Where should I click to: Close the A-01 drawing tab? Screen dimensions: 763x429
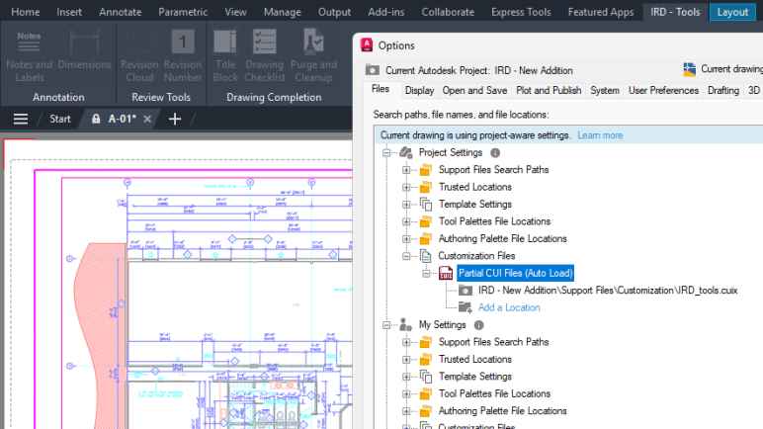coord(147,119)
